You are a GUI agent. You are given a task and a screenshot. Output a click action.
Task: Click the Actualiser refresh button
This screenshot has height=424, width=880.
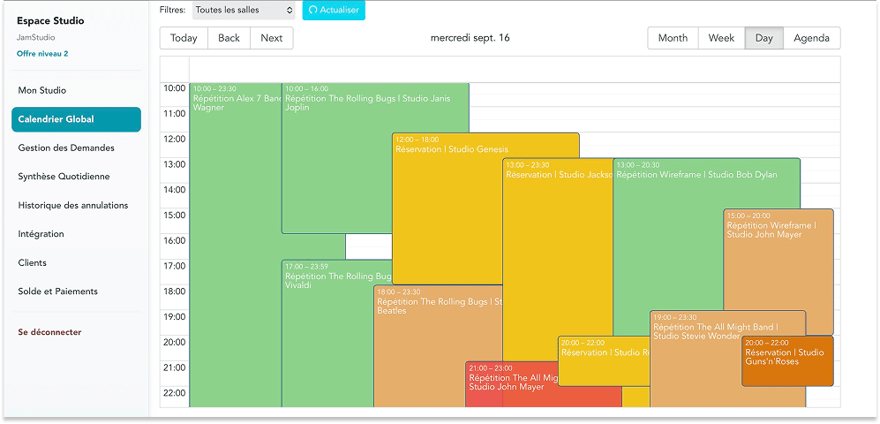(x=334, y=10)
